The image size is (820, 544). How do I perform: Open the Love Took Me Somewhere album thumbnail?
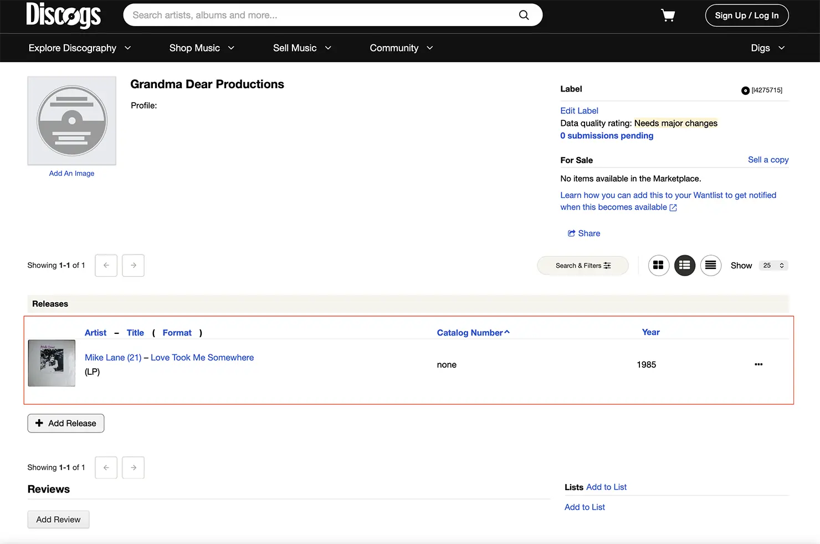52,363
